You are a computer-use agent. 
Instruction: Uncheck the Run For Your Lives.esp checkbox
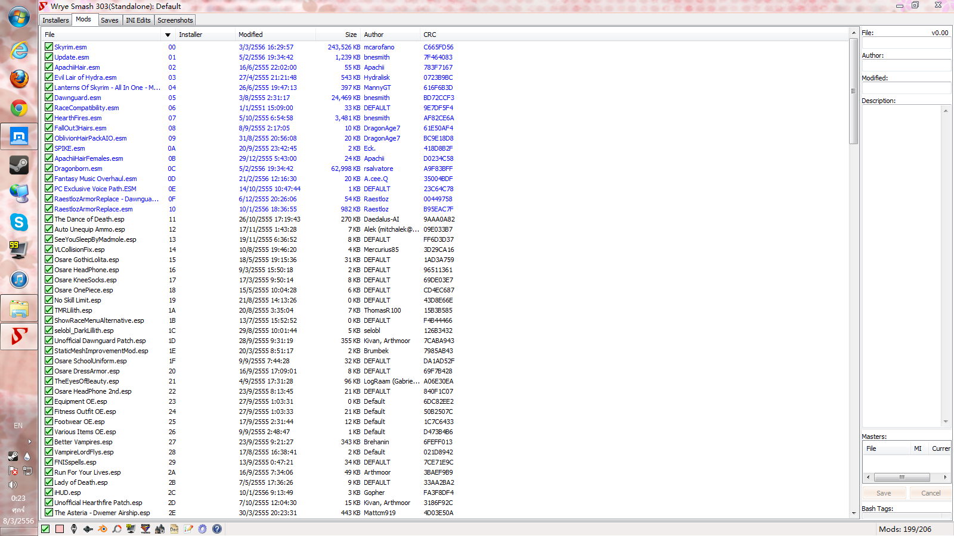(x=49, y=472)
